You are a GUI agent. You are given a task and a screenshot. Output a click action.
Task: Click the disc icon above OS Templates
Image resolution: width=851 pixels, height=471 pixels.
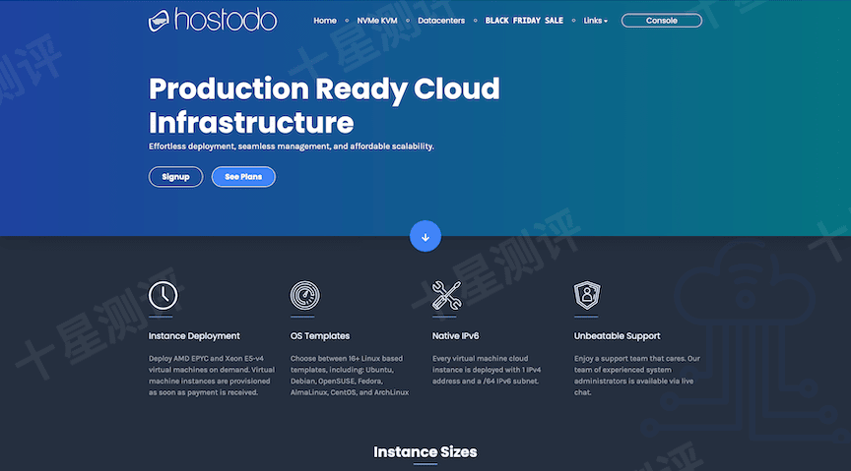(x=305, y=295)
